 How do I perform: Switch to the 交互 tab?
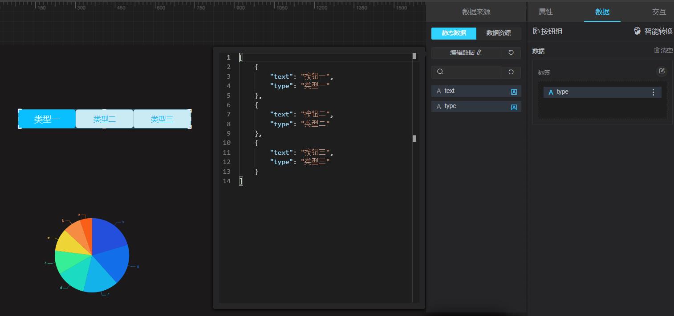coord(659,12)
